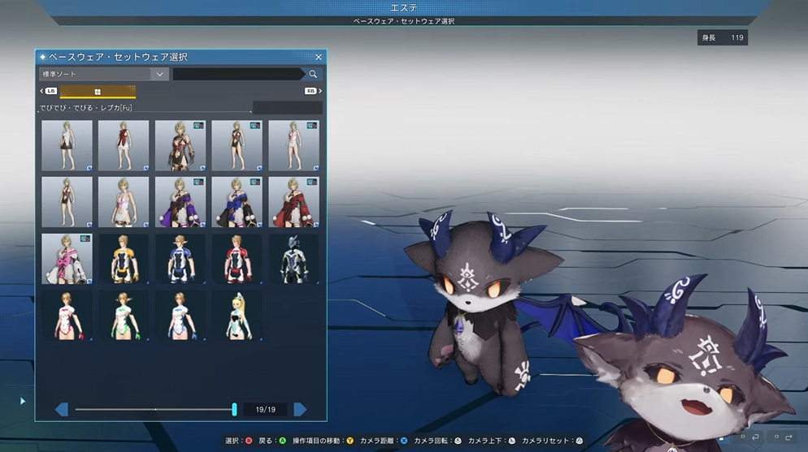This screenshot has width=808, height=452.
Task: Select the blonde ponytail cyan outfit thumbnail
Action: 237,315
